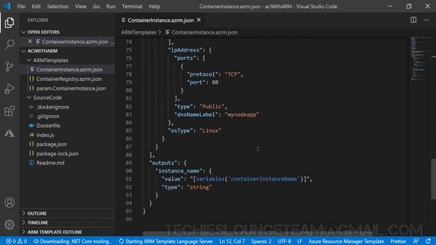Close ContainerInstance.azrm.json in Open Editors list

click(30, 42)
